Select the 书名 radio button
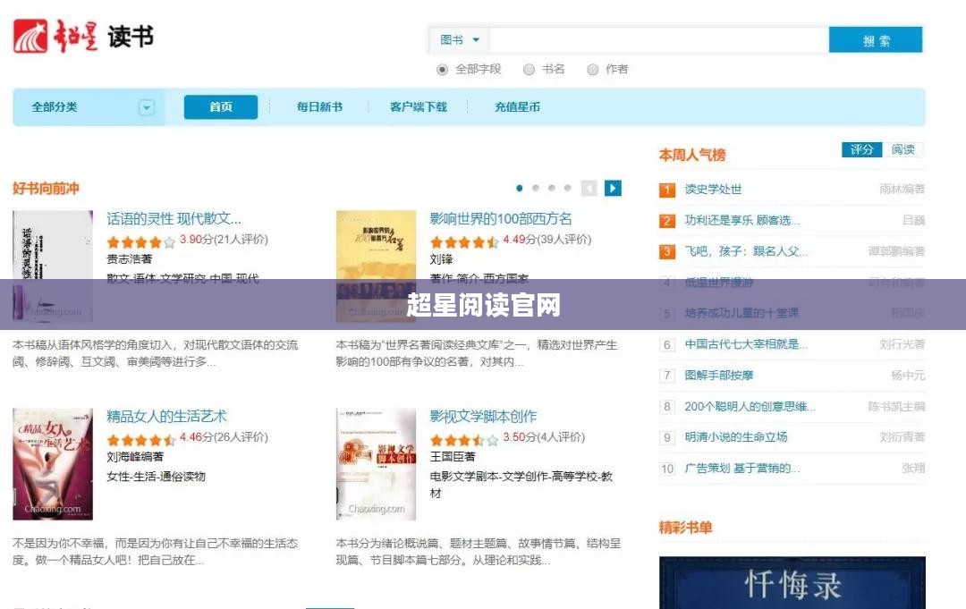 [x=529, y=70]
